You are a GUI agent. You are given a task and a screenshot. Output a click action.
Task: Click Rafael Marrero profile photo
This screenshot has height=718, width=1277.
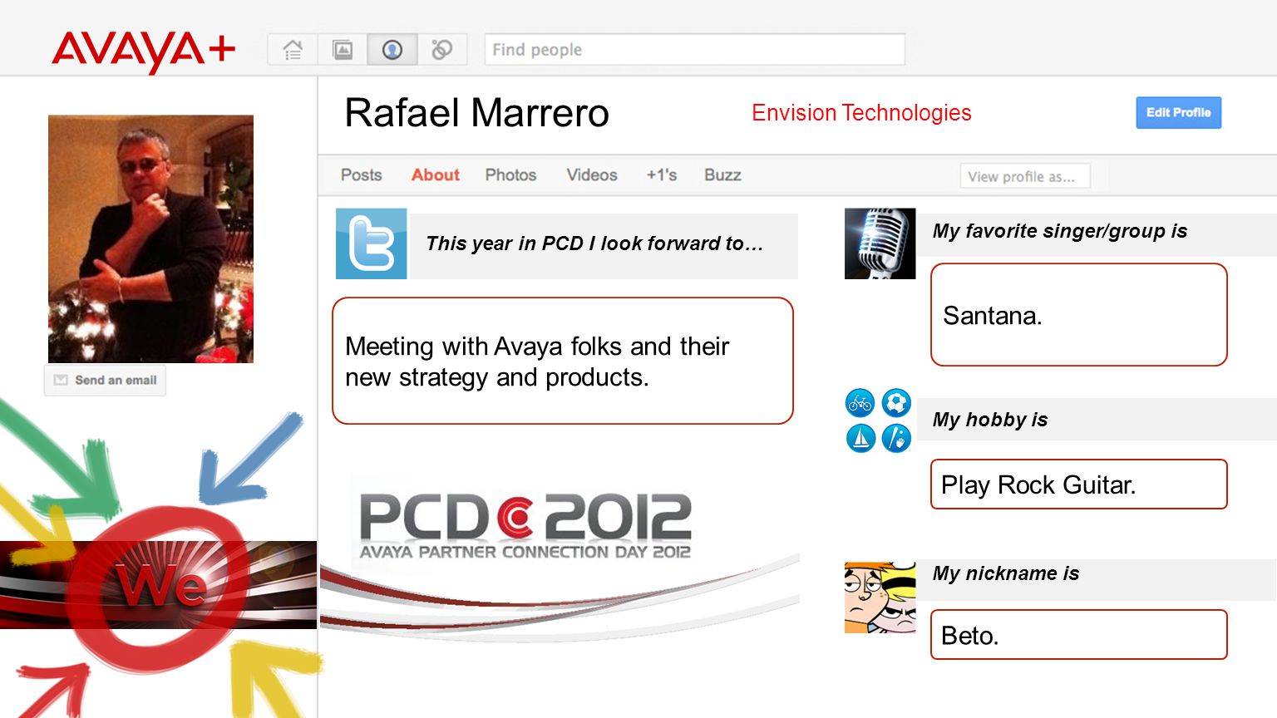click(150, 239)
